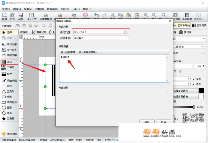The height and width of the screenshot is (143, 208).
Task: Click the undo arrow icon
Action: 96,15
